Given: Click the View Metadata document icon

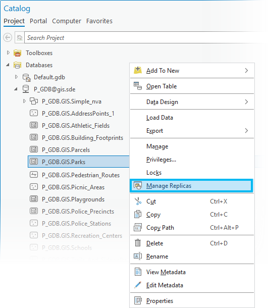Looking at the screenshot, I should 138,272.
